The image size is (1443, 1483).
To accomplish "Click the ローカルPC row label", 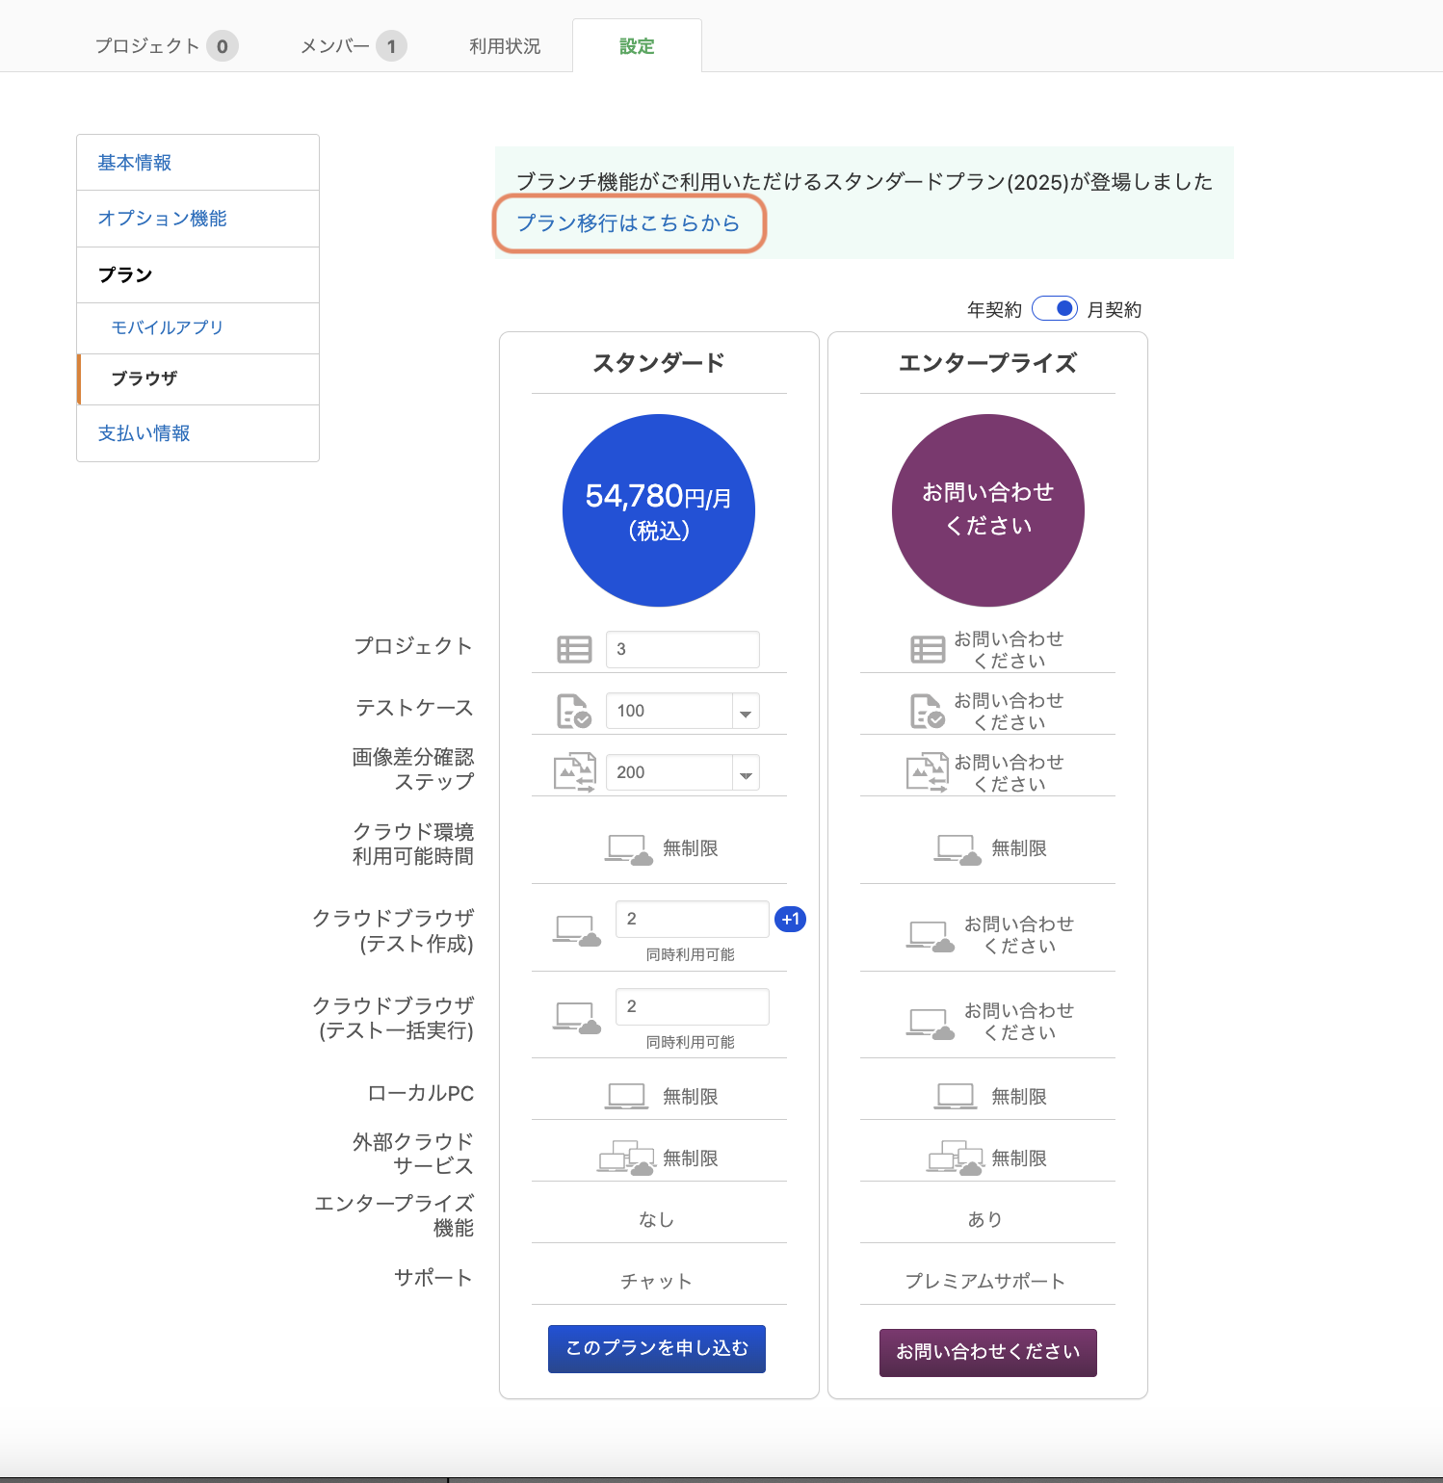I will tap(421, 1094).
